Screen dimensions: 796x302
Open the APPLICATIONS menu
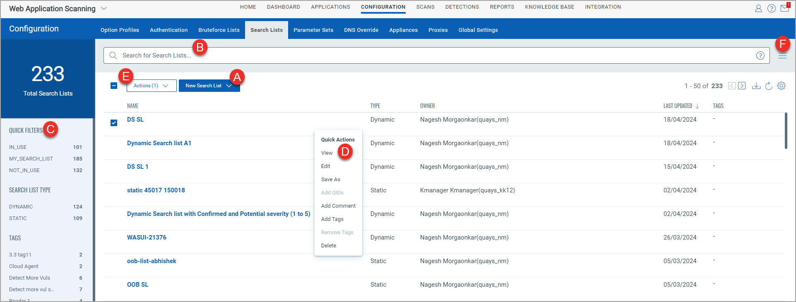point(331,7)
